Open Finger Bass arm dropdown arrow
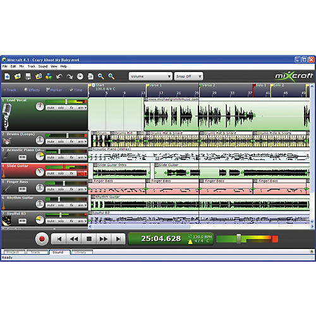The height and width of the screenshot is (316, 316). point(85,190)
